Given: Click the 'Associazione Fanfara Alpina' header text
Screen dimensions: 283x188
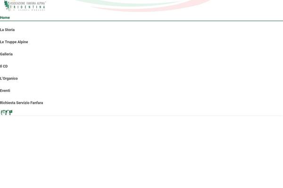Looking at the screenshot, I should pyautogui.click(x=28, y=3).
